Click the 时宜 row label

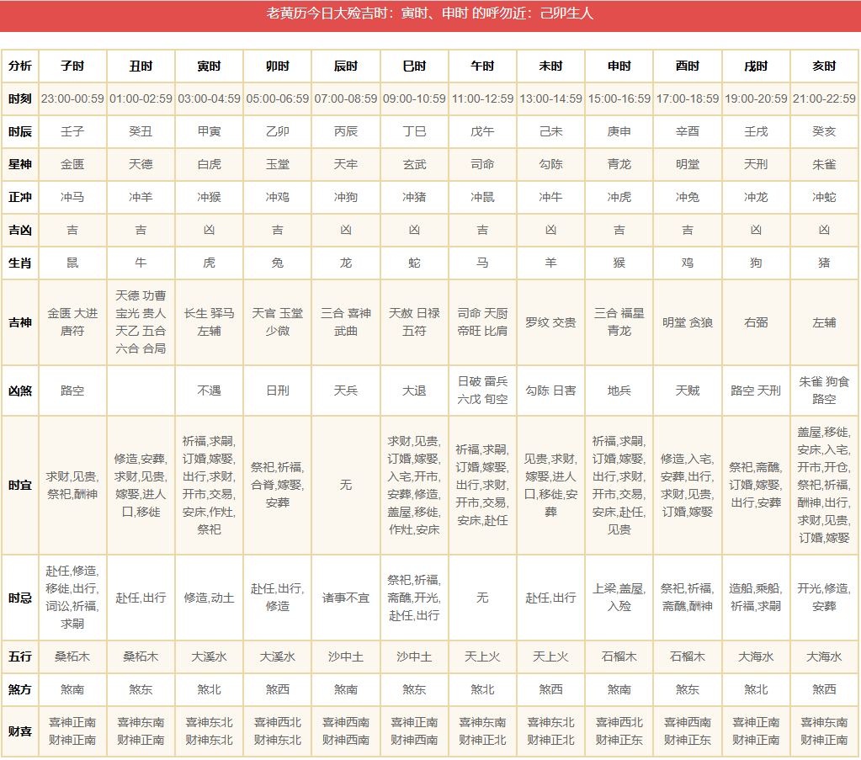19,485
